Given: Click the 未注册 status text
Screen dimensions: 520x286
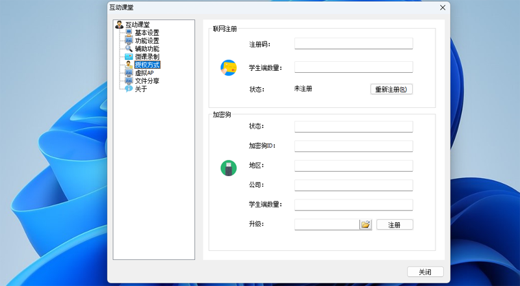Looking at the screenshot, I should 303,88.
